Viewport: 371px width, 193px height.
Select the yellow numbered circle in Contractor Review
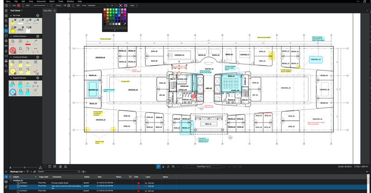(x=13, y=71)
